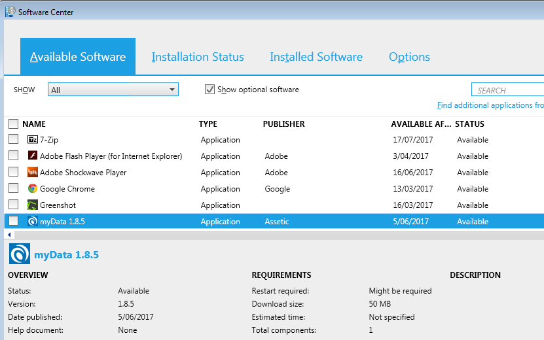Click the date 16/06/2017 in Shockwave row
544x340 pixels.
pyautogui.click(x=413, y=172)
